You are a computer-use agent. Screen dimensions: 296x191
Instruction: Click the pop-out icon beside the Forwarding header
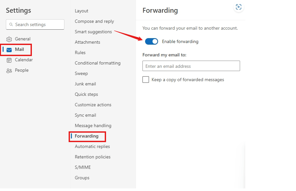pyautogui.click(x=238, y=7)
